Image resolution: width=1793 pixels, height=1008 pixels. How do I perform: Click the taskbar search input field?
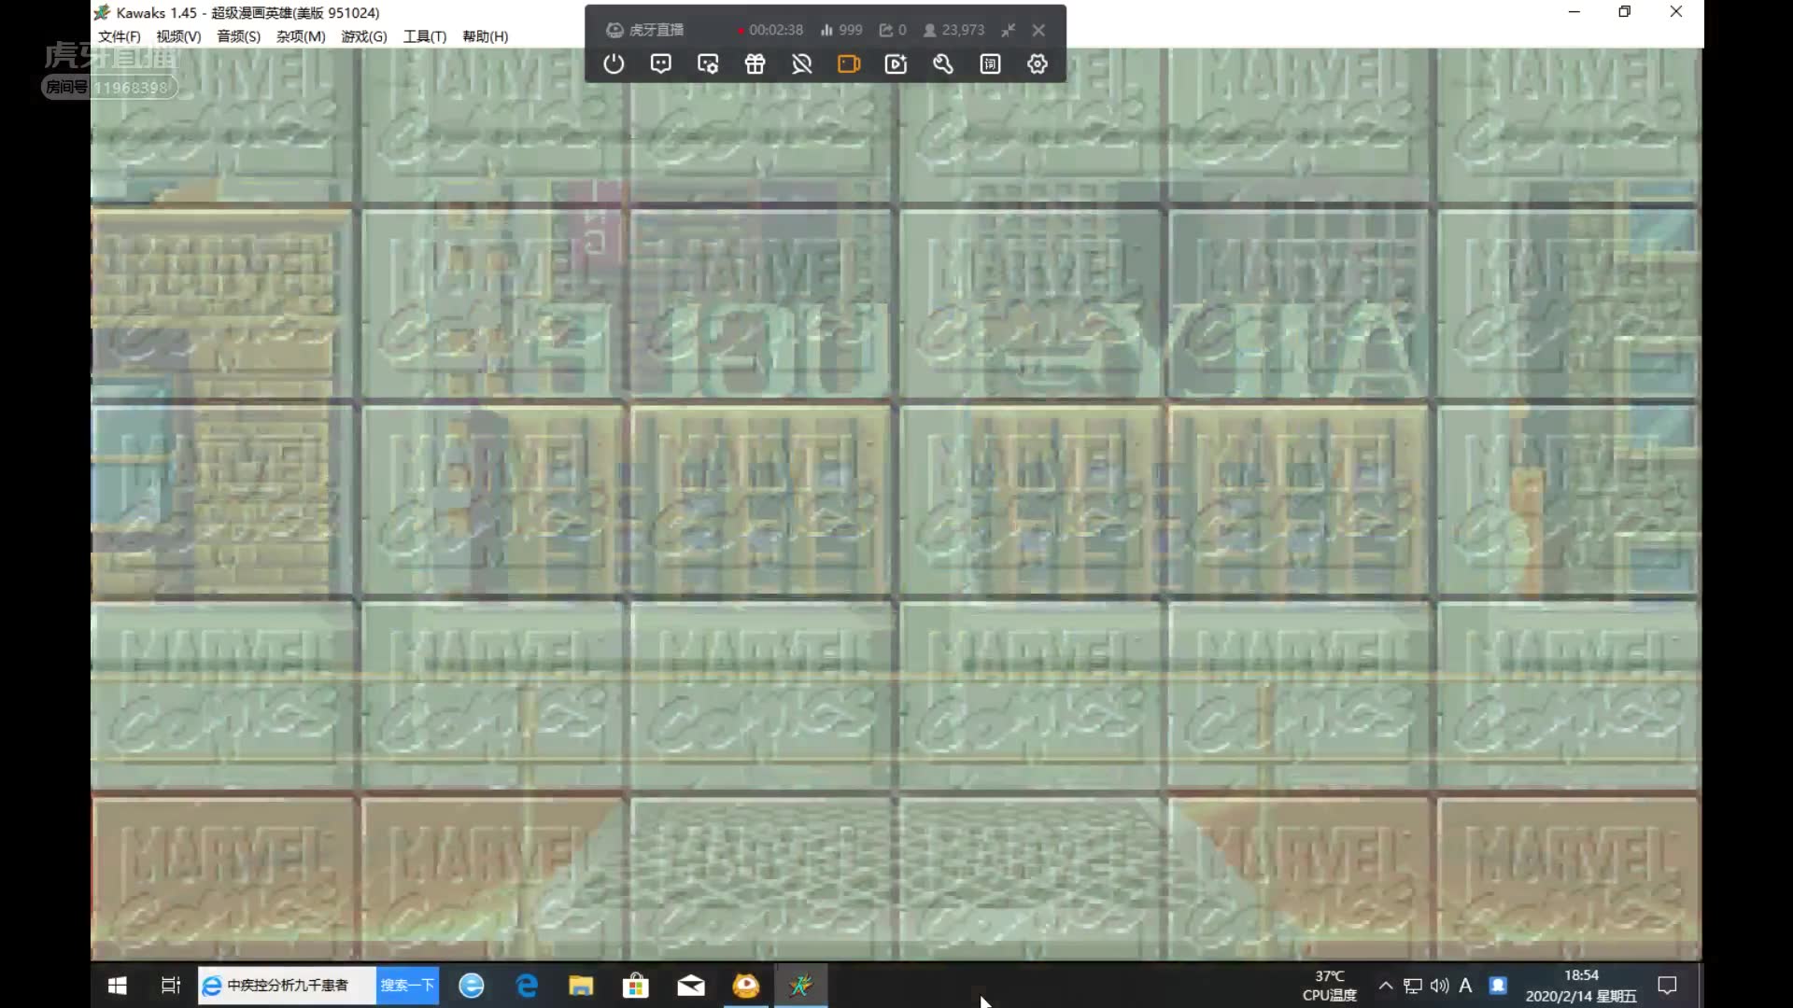click(288, 986)
